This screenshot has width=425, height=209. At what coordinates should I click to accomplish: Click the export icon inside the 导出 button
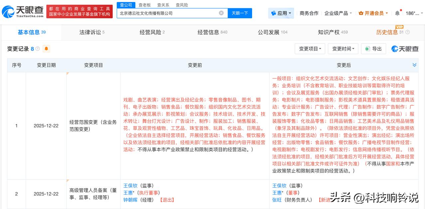tap(367, 49)
